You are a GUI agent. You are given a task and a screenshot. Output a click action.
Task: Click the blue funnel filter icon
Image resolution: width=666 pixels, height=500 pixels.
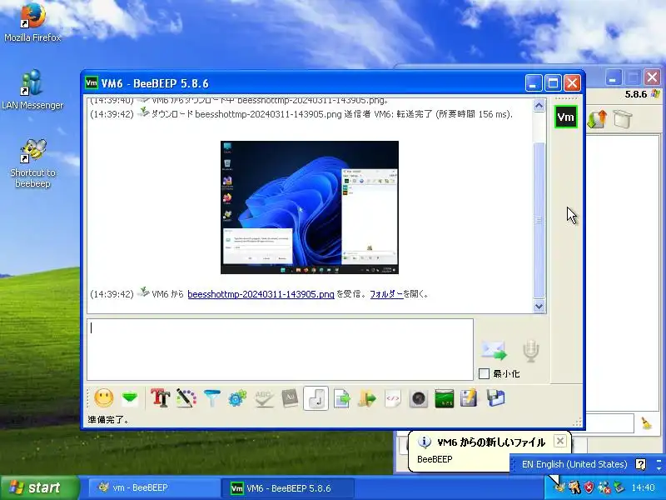212,399
